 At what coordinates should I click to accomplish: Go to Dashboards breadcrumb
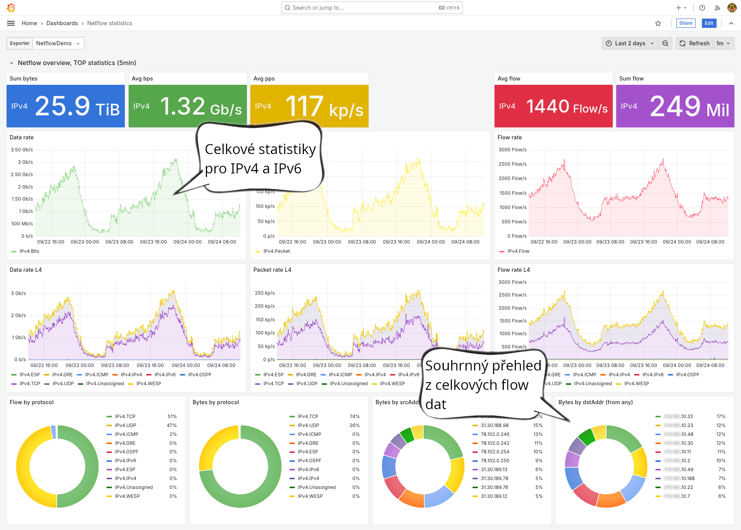tap(62, 23)
